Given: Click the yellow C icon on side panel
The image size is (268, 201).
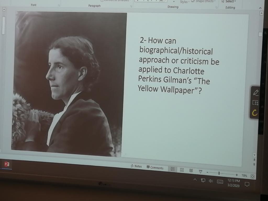Looking at the screenshot, I should click(x=255, y=113).
